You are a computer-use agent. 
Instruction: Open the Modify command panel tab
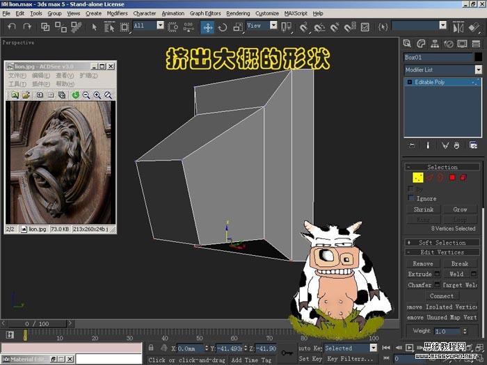421,43
